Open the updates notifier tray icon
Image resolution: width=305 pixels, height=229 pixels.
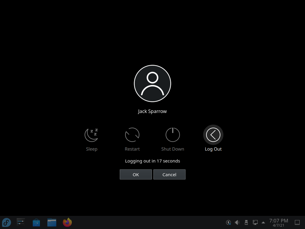tap(228, 222)
